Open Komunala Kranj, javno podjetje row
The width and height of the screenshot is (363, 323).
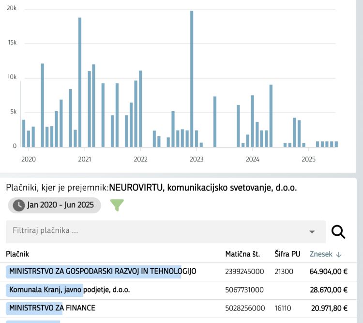[69, 290]
